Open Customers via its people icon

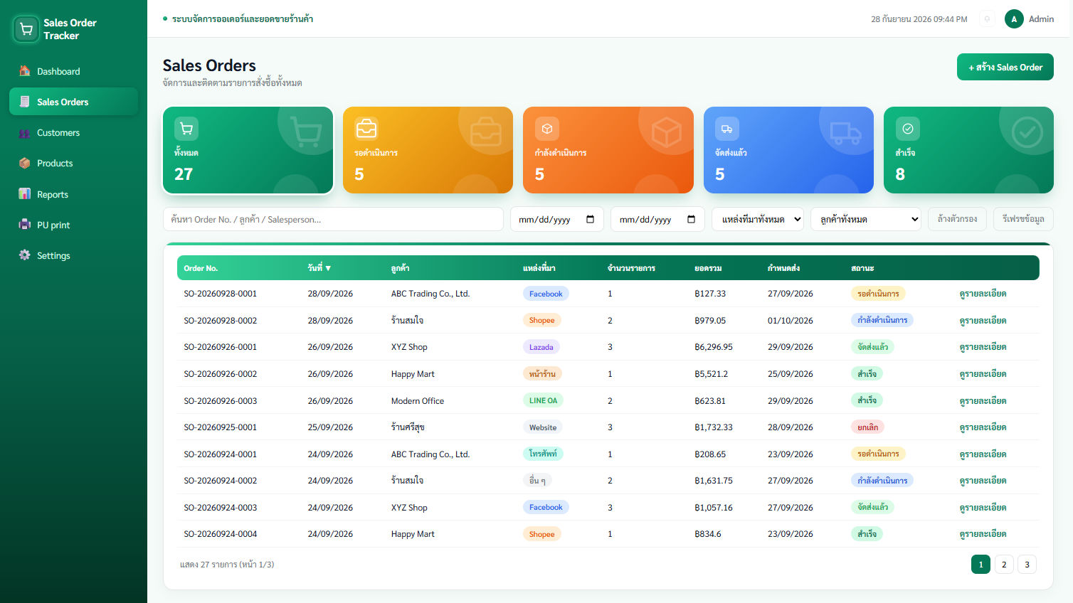pos(25,133)
